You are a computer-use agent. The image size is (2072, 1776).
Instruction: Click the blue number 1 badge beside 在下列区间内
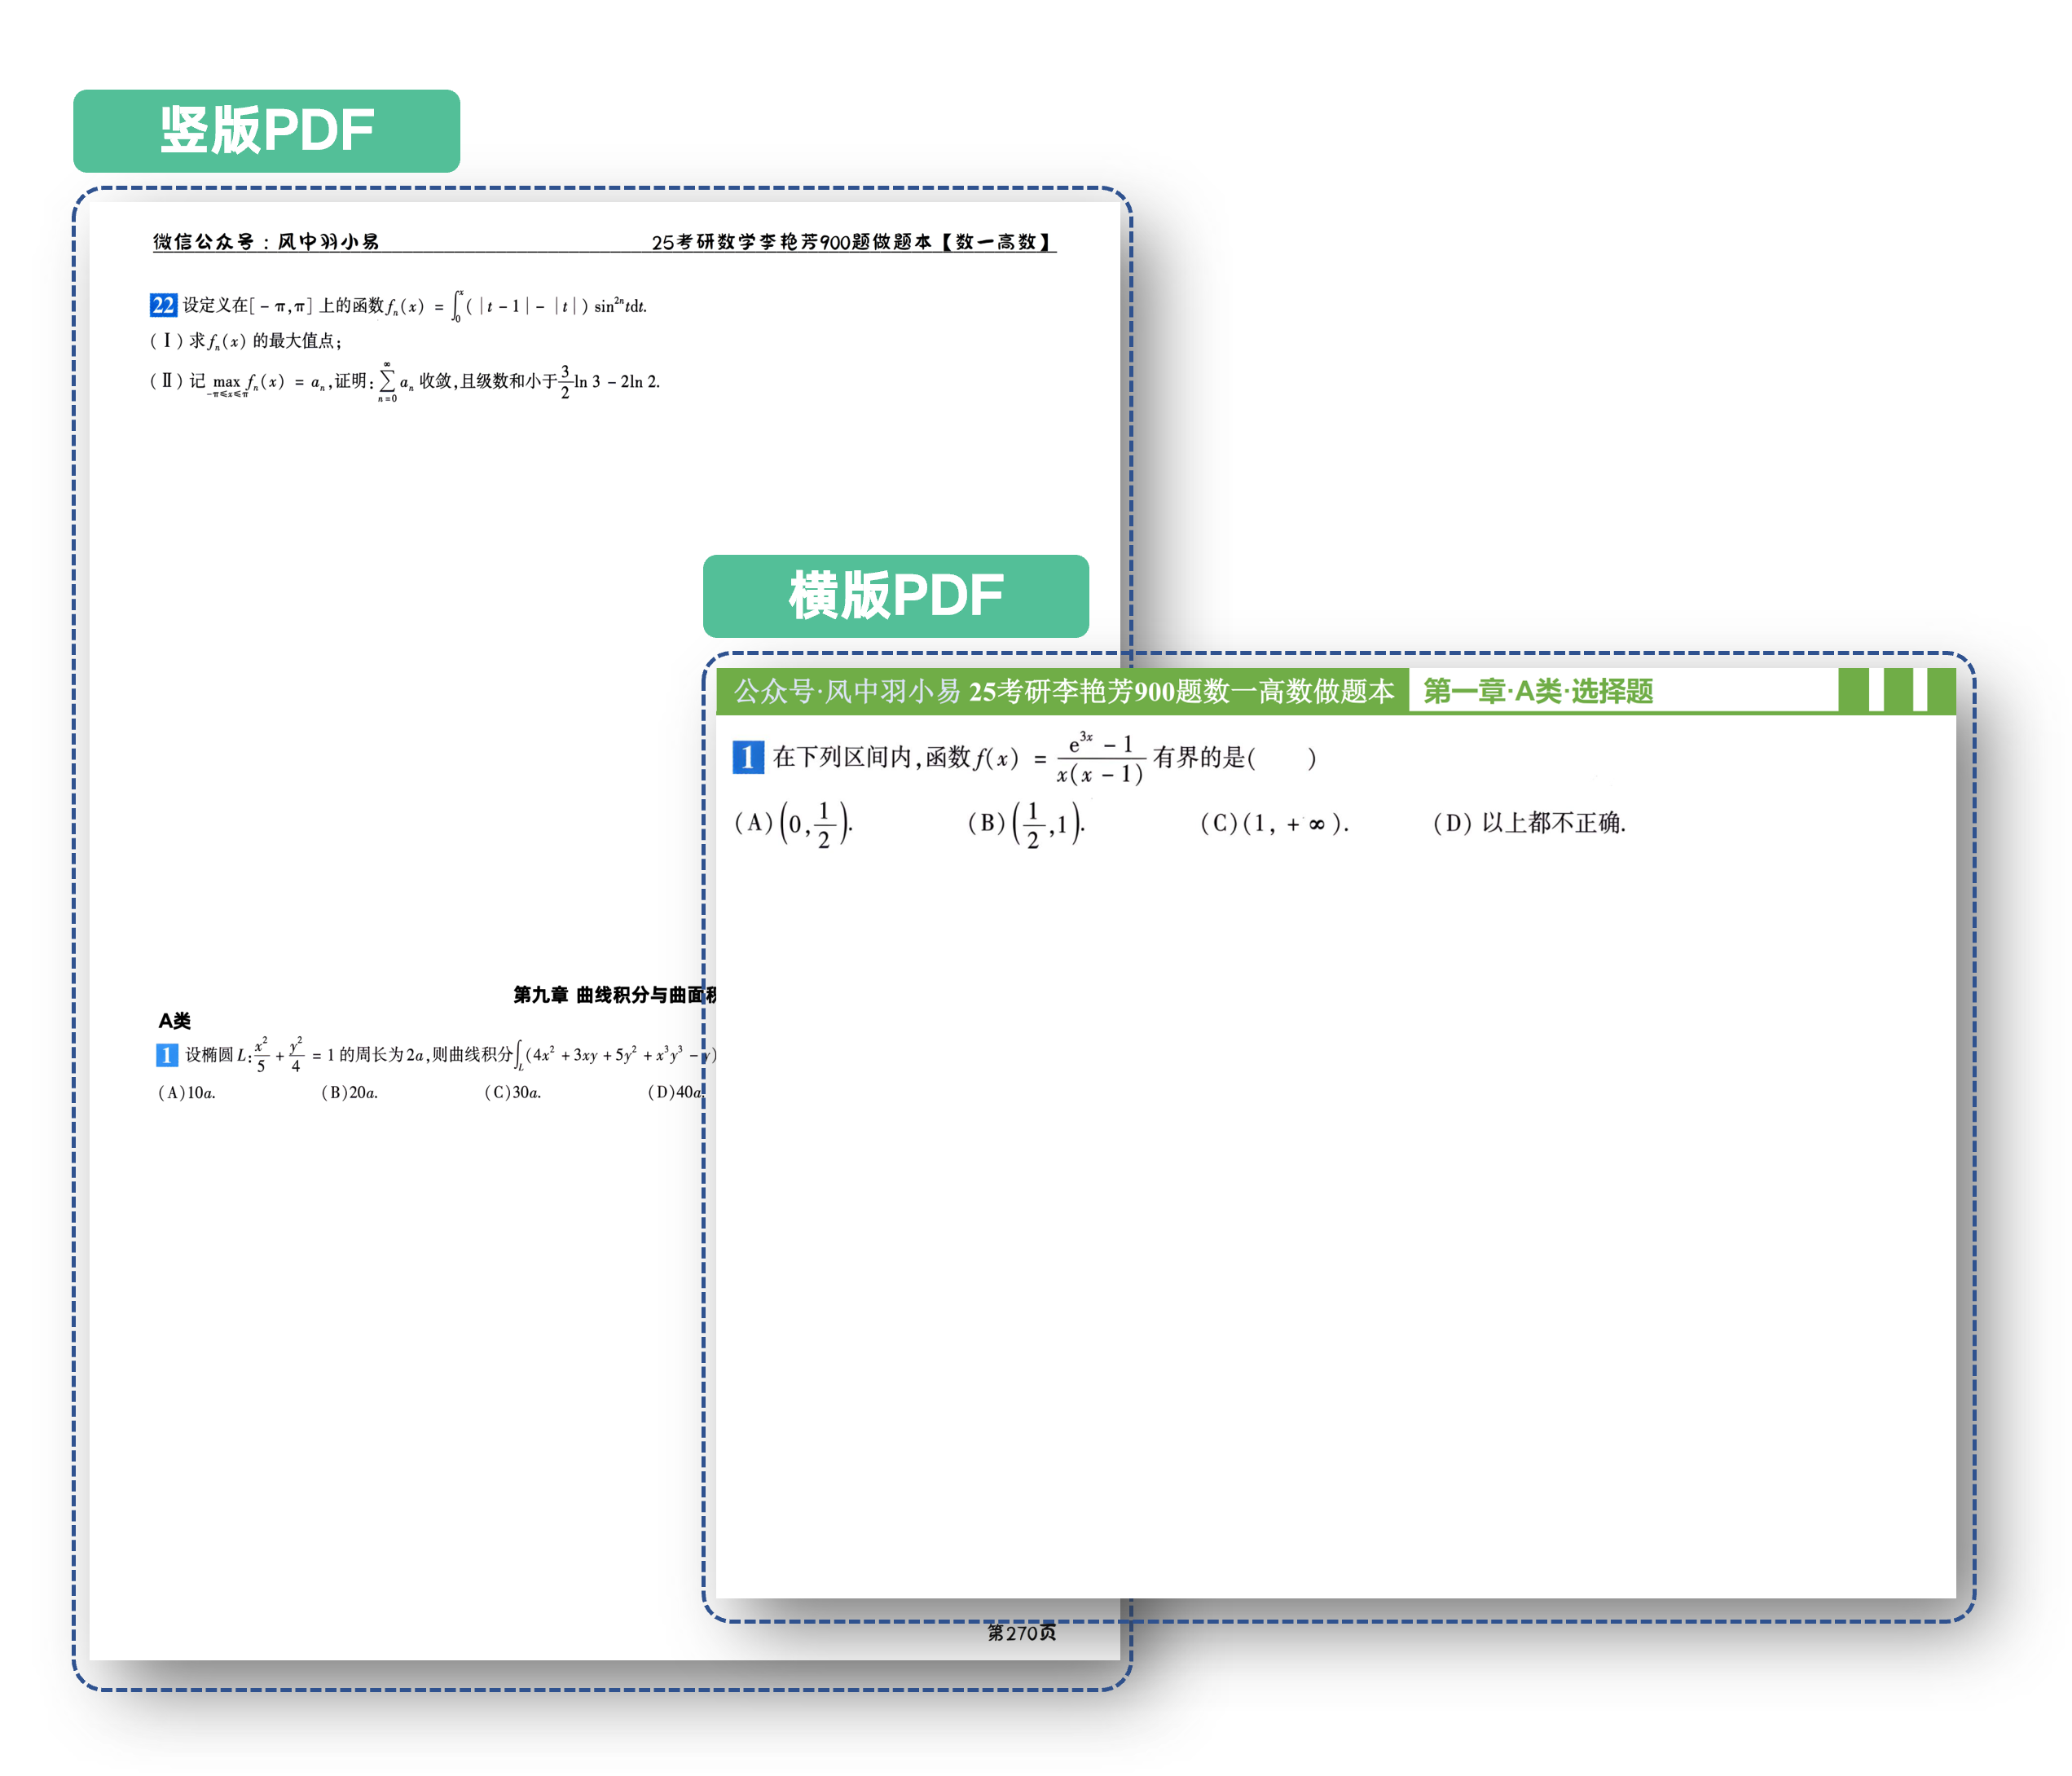point(747,757)
